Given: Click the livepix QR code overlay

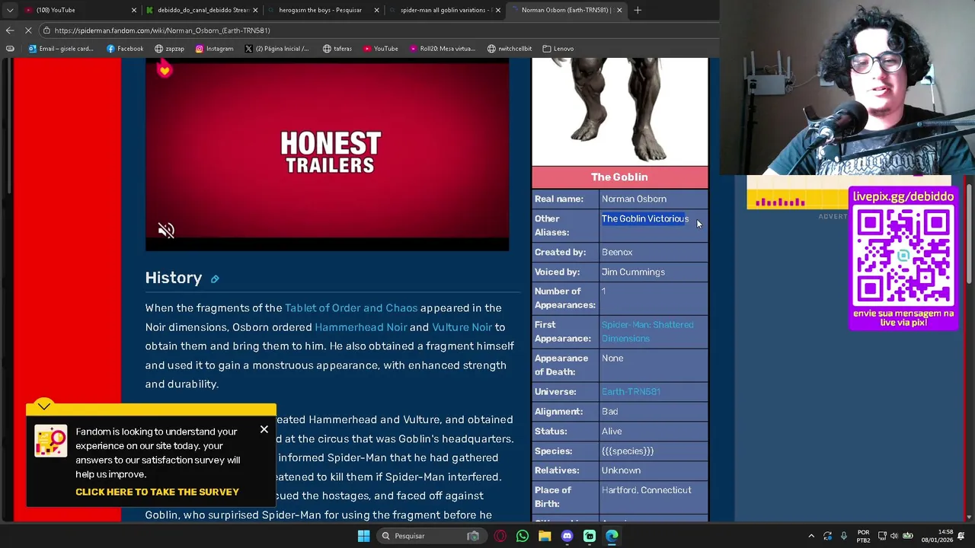Looking at the screenshot, I should click(x=903, y=257).
